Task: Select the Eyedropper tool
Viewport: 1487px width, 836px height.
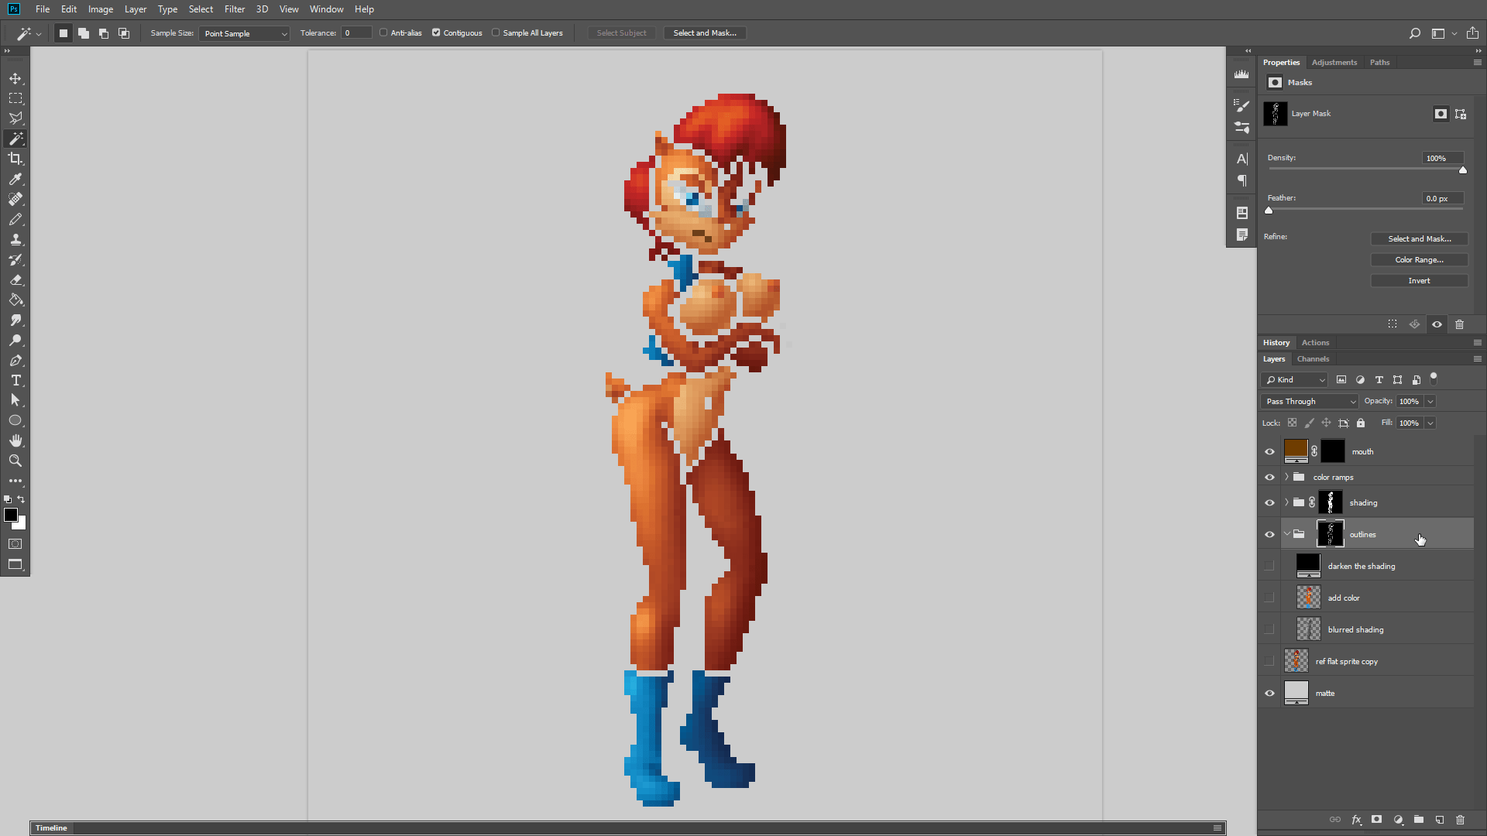Action: (15, 179)
